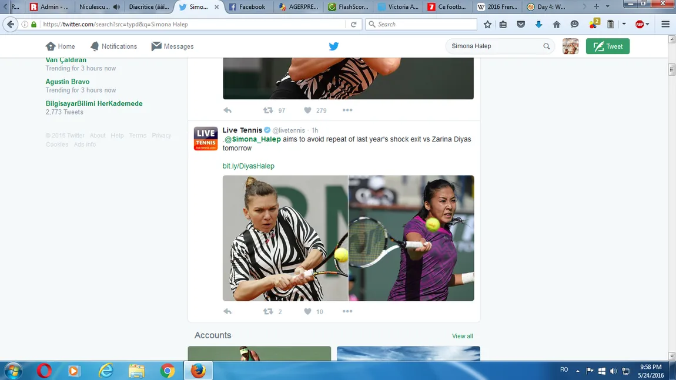Open trending topic BilgisayarBilimi HerKademede
This screenshot has height=380, width=676.
pos(94,103)
